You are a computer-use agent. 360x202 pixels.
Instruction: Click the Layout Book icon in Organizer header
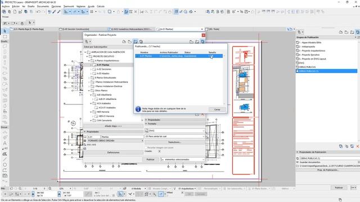click(x=136, y=42)
